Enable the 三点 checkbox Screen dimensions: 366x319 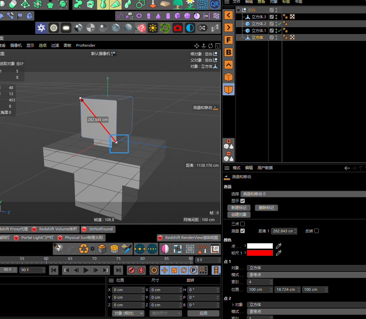point(243,224)
